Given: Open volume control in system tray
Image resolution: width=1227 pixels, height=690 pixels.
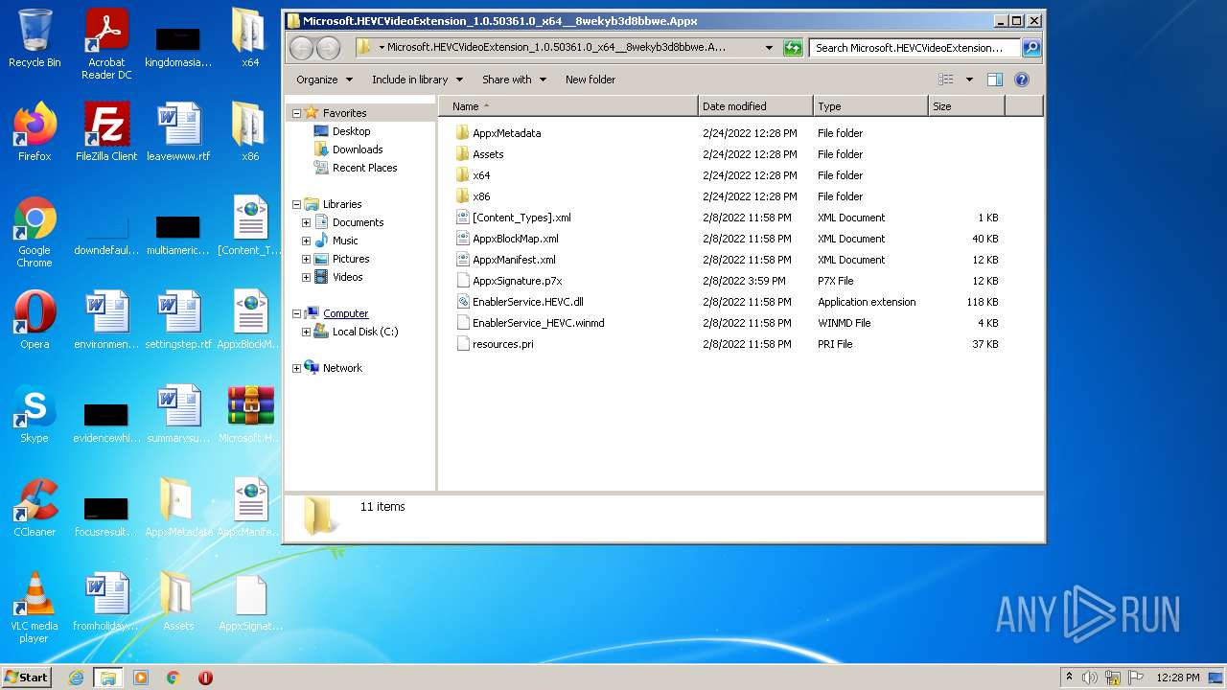Looking at the screenshot, I should 1090,678.
